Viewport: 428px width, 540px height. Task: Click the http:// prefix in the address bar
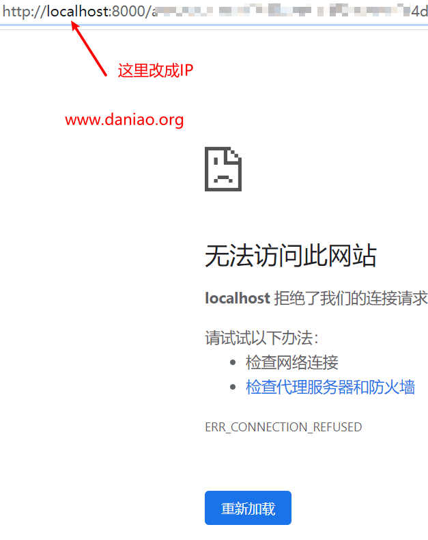24,12
